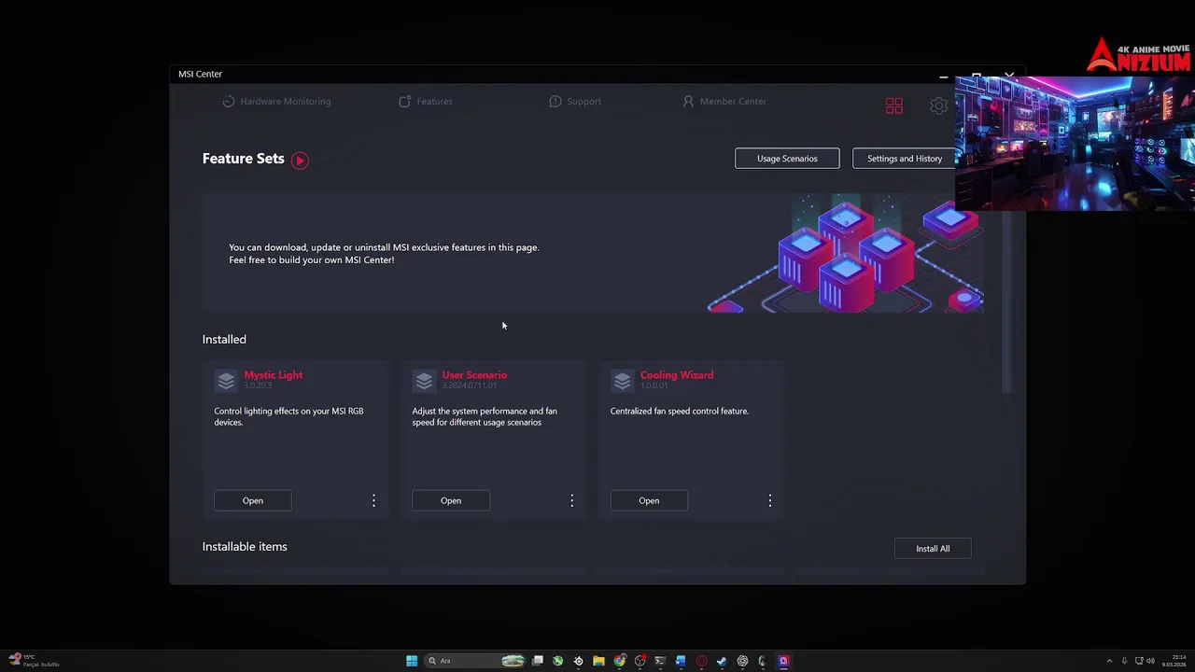Play the Feature Sets intro video icon
The width and height of the screenshot is (1195, 672).
point(300,160)
